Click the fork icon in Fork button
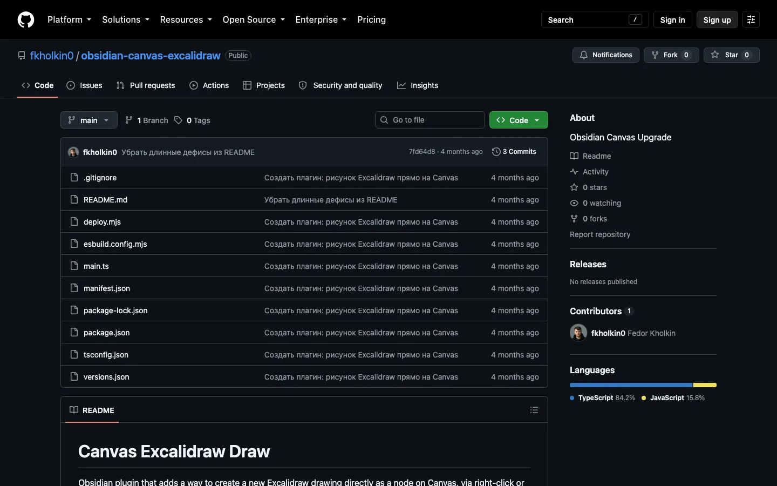 655,55
